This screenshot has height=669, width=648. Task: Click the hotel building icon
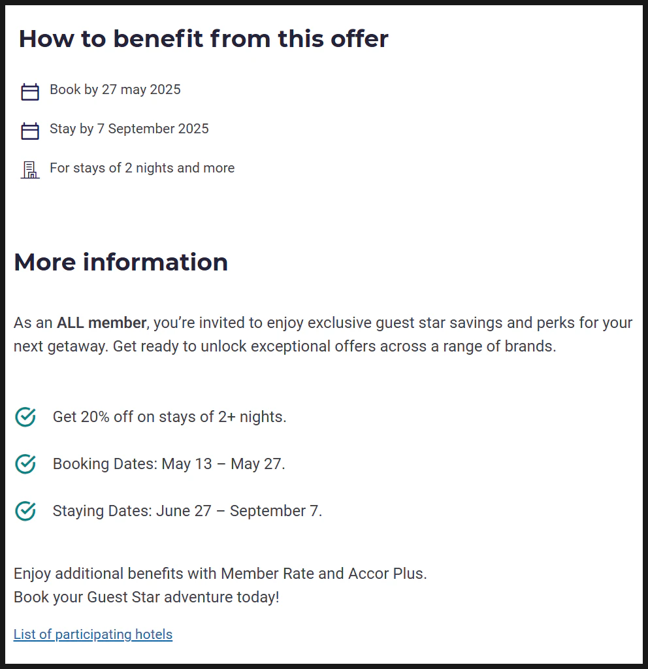tap(30, 170)
